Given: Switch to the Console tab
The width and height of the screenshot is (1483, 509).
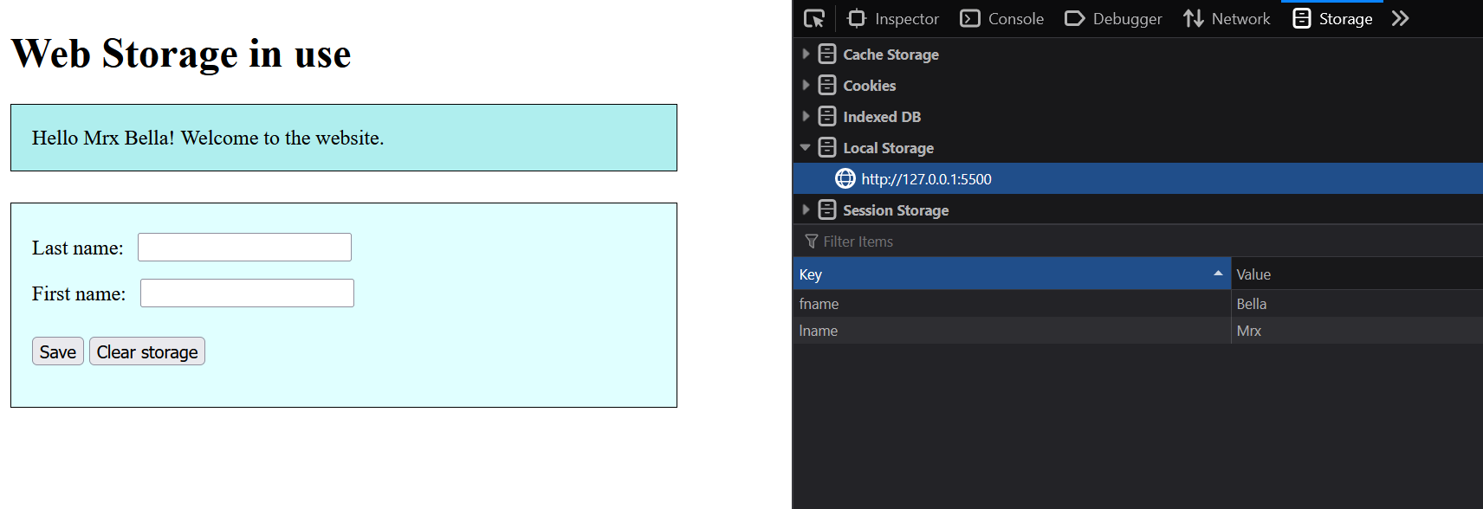Looking at the screenshot, I should (1002, 18).
